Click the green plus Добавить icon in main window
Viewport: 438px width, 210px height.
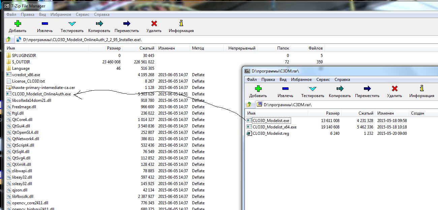[18, 24]
